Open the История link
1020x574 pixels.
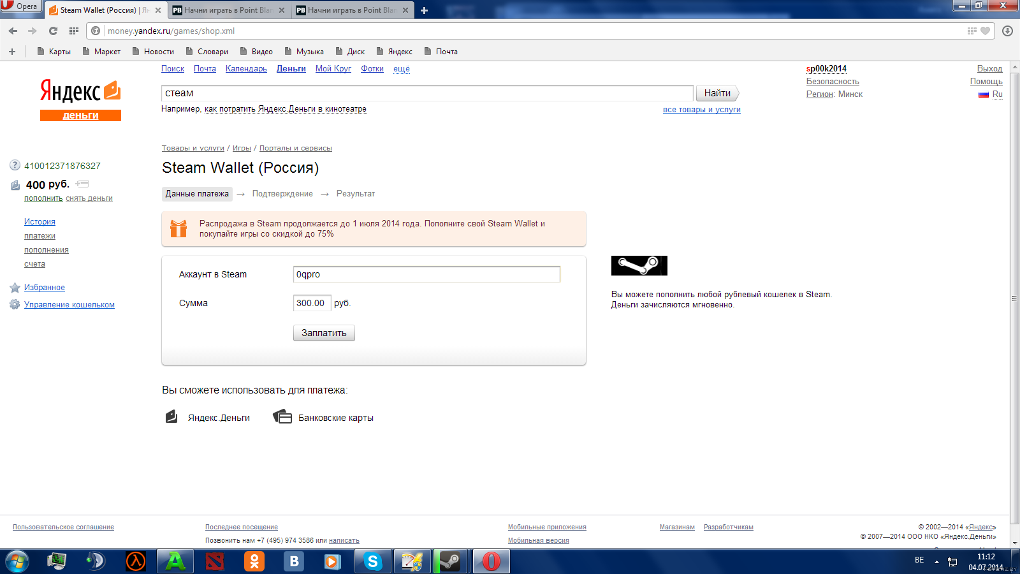tap(40, 222)
